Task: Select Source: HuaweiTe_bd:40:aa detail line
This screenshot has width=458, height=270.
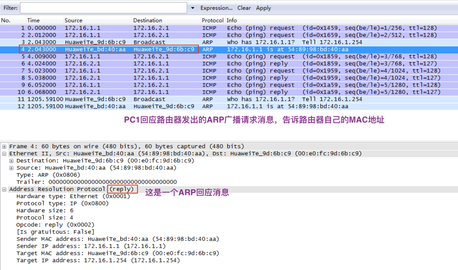Action: coord(96,168)
